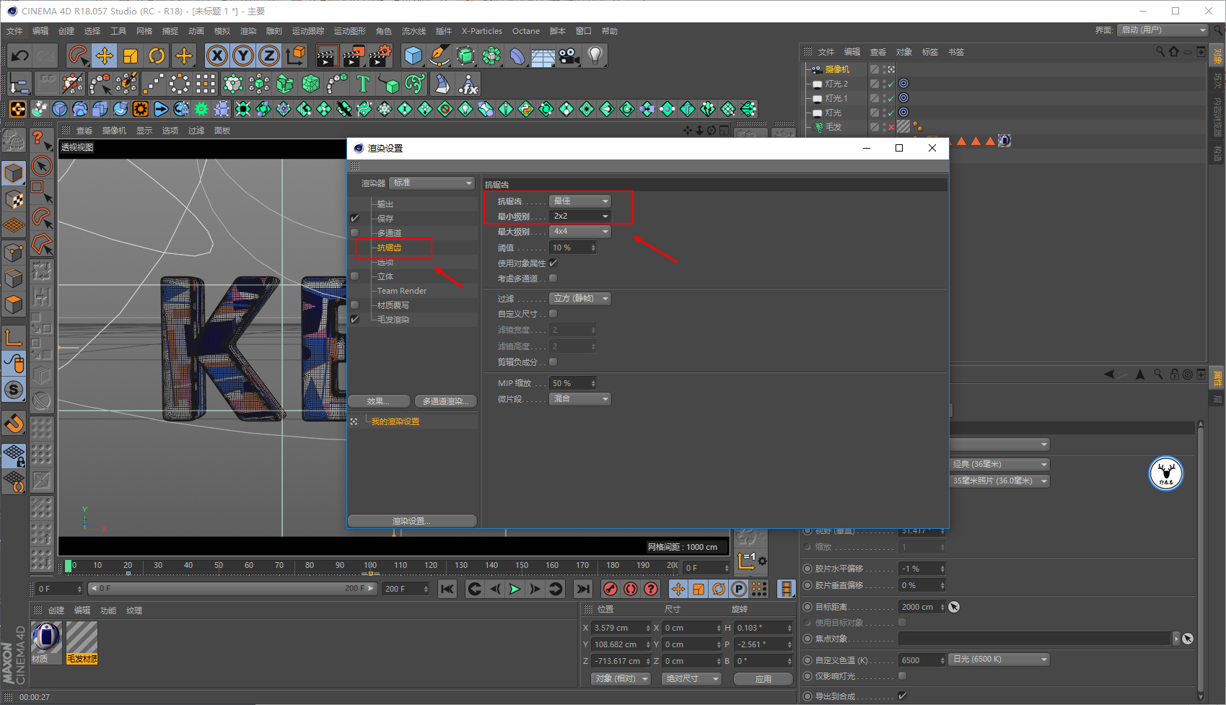This screenshot has height=705, width=1226.
Task: Enable the 考虑多通道 checkbox
Action: (553, 279)
